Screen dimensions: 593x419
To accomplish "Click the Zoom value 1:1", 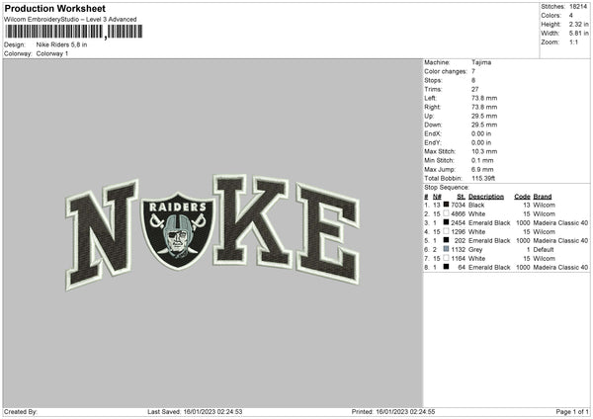I will [x=573, y=42].
